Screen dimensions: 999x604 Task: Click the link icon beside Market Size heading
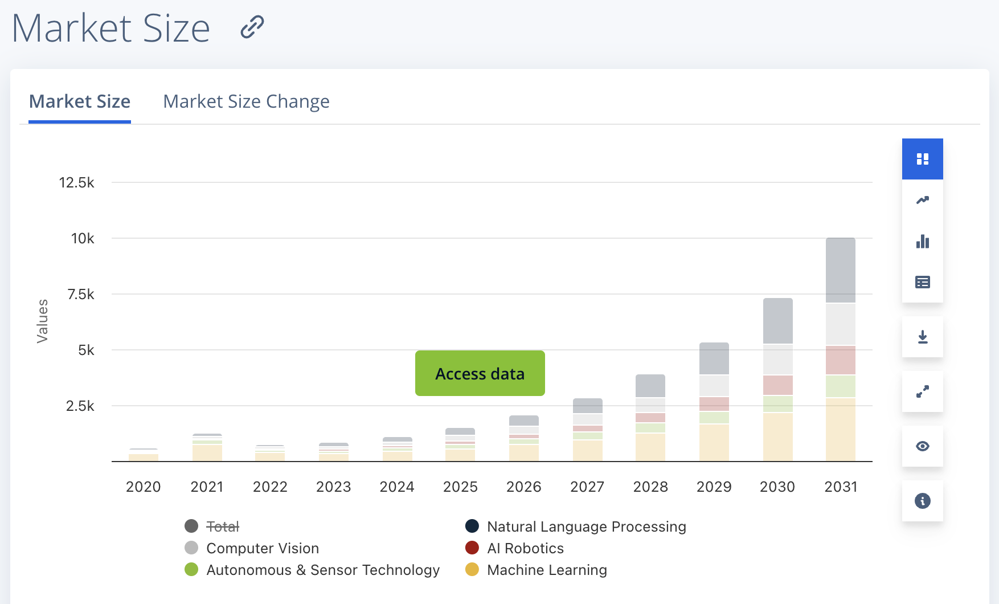click(x=252, y=27)
